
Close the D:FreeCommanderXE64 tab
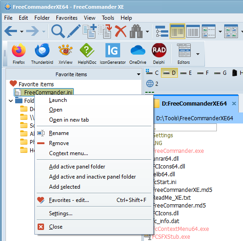click(x=234, y=103)
